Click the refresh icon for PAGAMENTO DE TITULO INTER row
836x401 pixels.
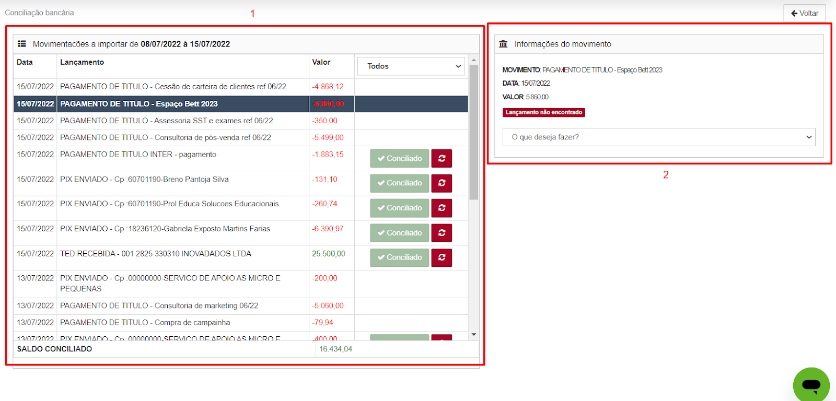point(442,158)
